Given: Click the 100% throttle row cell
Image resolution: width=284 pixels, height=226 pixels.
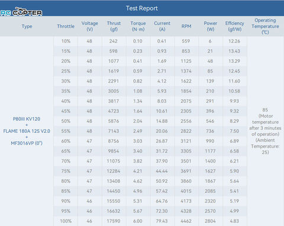Looking at the screenshot, I should (x=66, y=221).
